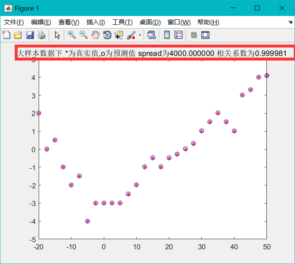Enable the Data Cursor tool
Viewport: 295px width, 264px height.
pyautogui.click(x=119, y=35)
